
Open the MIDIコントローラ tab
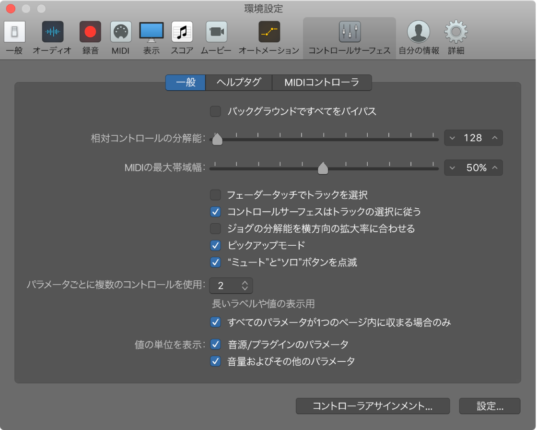click(322, 83)
